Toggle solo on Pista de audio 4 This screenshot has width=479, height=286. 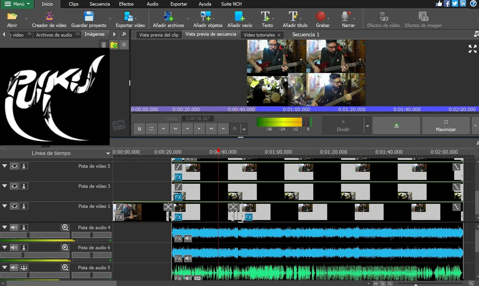24,227
